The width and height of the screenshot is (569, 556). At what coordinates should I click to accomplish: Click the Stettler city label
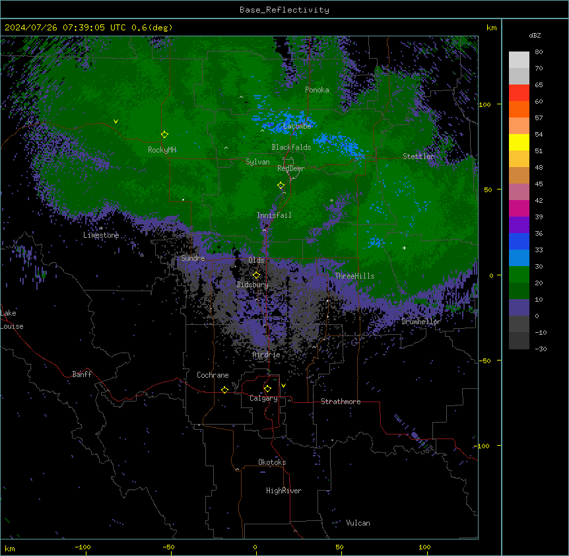click(x=418, y=156)
